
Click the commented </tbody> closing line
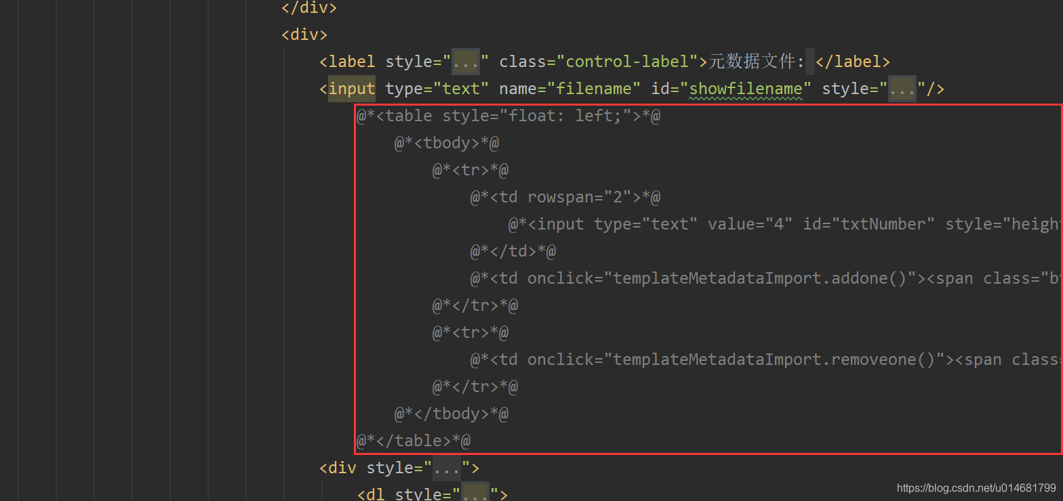tap(452, 414)
